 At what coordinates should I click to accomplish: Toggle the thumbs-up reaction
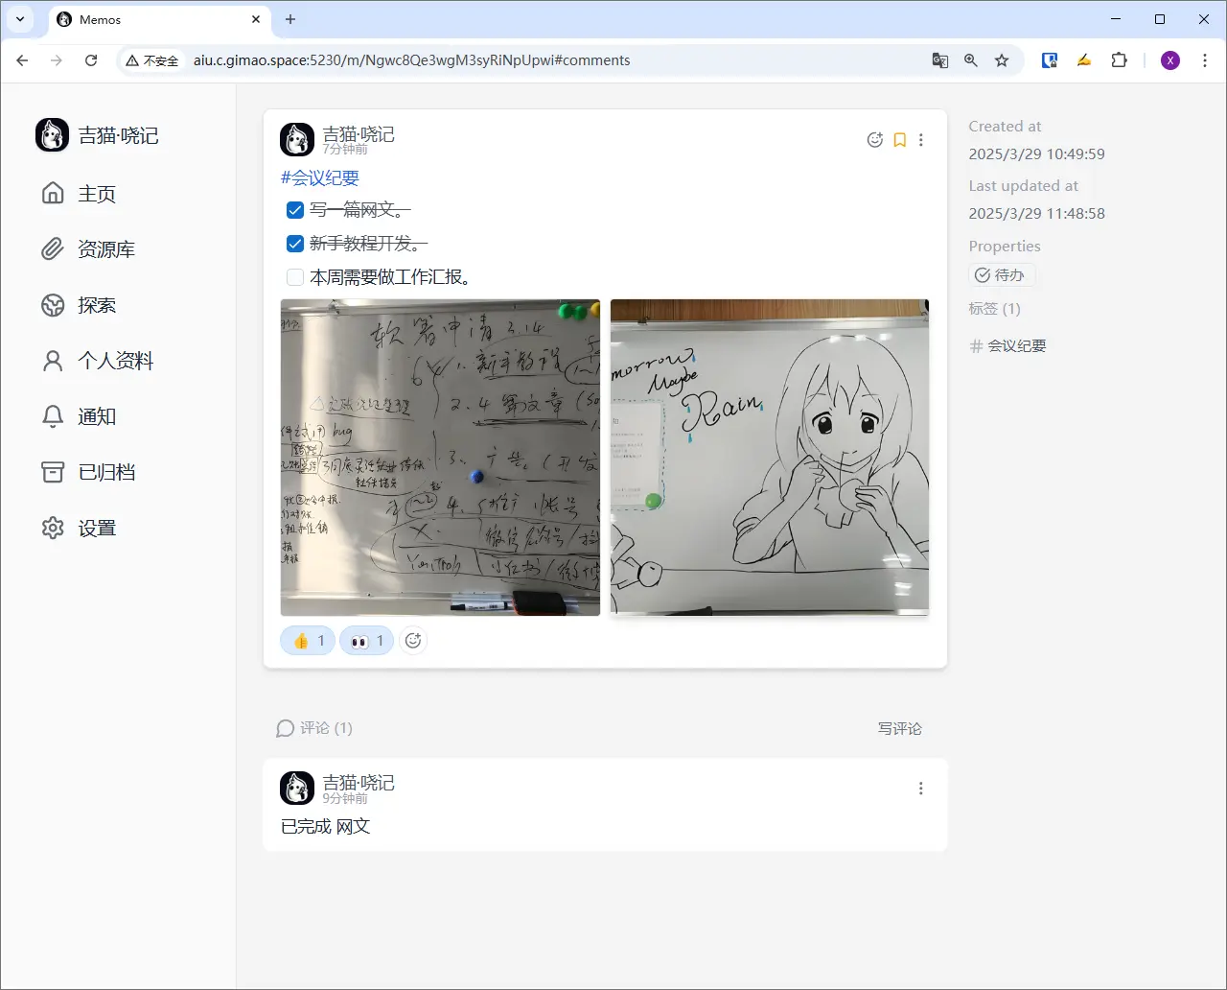point(308,641)
